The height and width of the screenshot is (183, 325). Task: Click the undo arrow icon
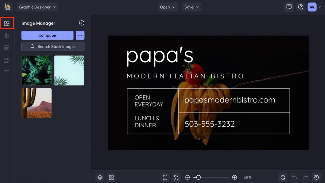coord(294,177)
